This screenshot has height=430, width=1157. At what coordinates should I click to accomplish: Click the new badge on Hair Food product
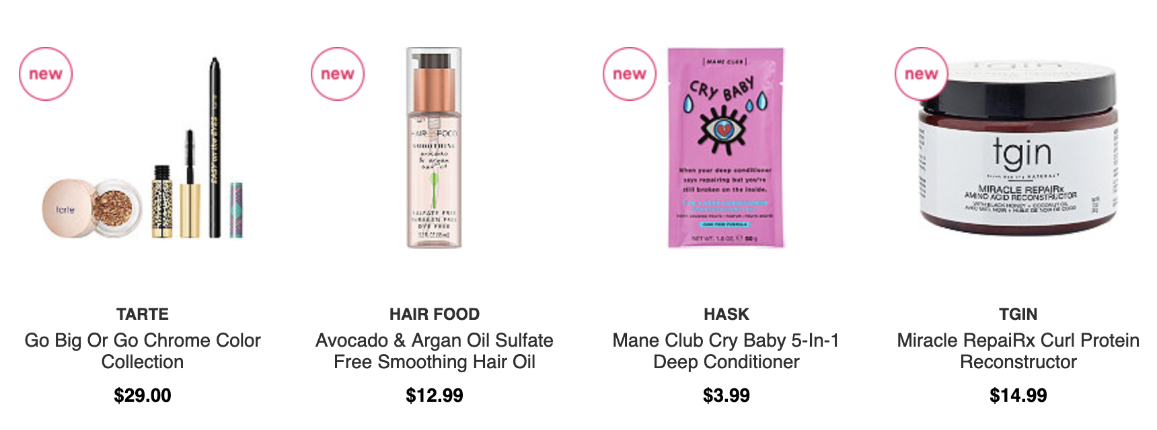[337, 74]
